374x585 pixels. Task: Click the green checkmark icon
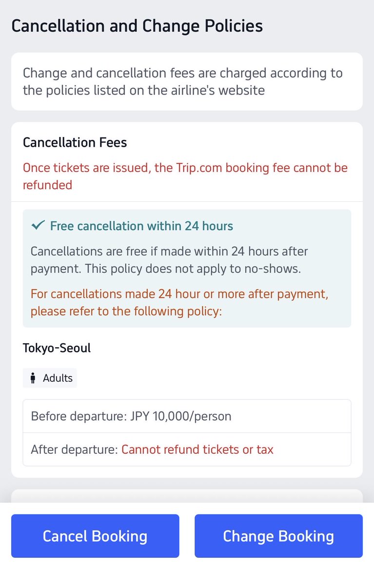click(x=38, y=226)
